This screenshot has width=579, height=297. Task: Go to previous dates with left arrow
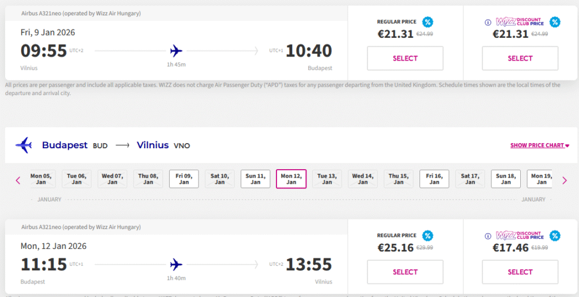pyautogui.click(x=18, y=180)
